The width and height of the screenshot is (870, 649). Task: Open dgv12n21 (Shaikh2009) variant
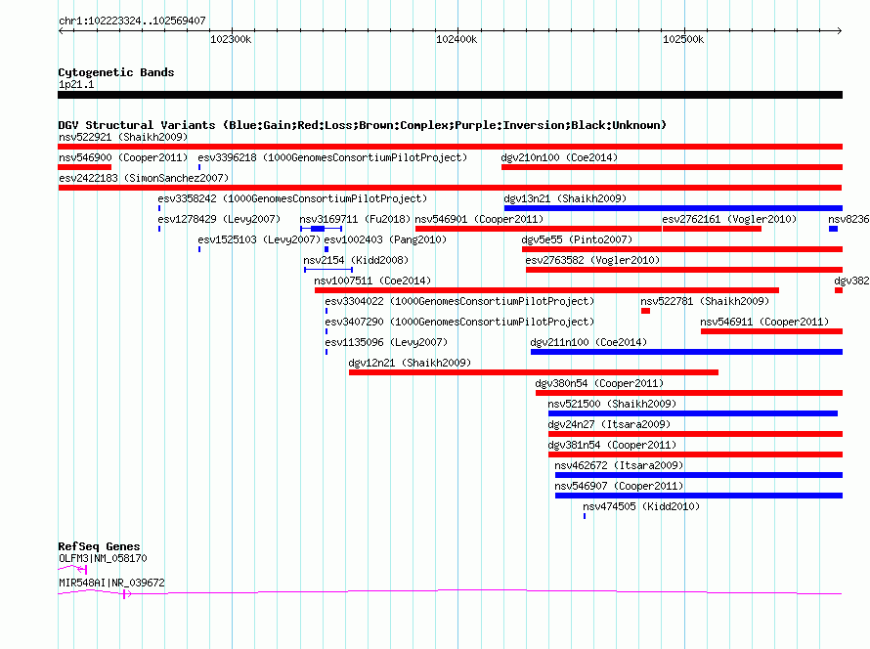coord(410,363)
